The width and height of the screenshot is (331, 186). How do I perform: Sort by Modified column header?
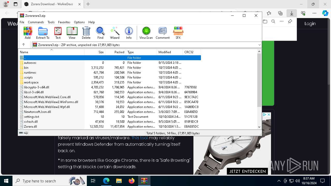click(170, 52)
